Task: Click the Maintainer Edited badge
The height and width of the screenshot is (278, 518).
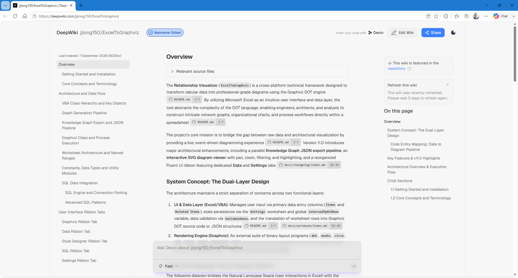Action: click(165, 33)
